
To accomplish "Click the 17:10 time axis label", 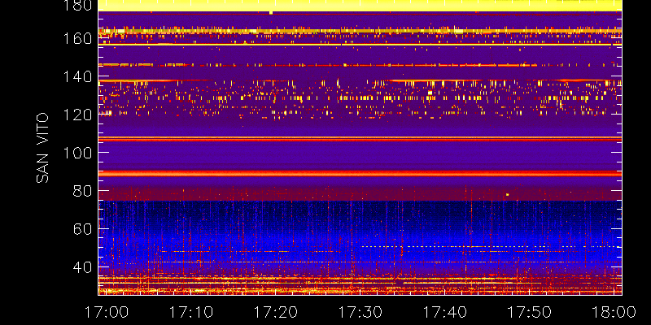I will (190, 312).
